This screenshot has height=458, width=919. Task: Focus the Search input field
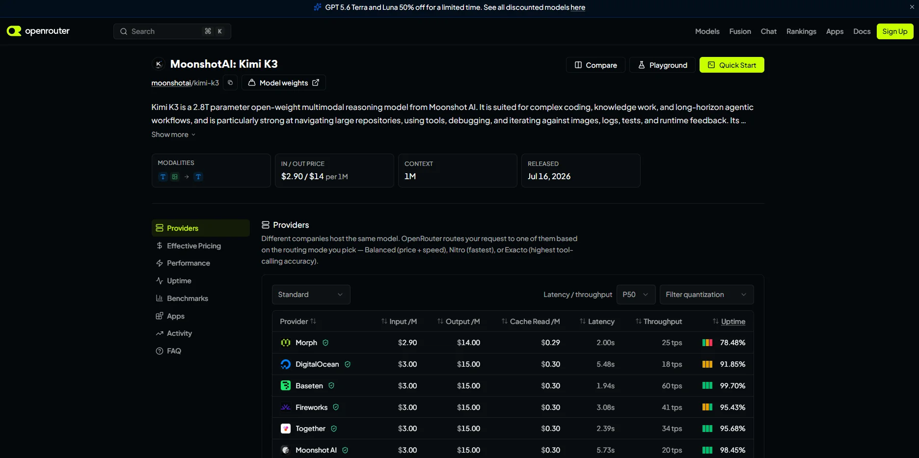pos(172,31)
